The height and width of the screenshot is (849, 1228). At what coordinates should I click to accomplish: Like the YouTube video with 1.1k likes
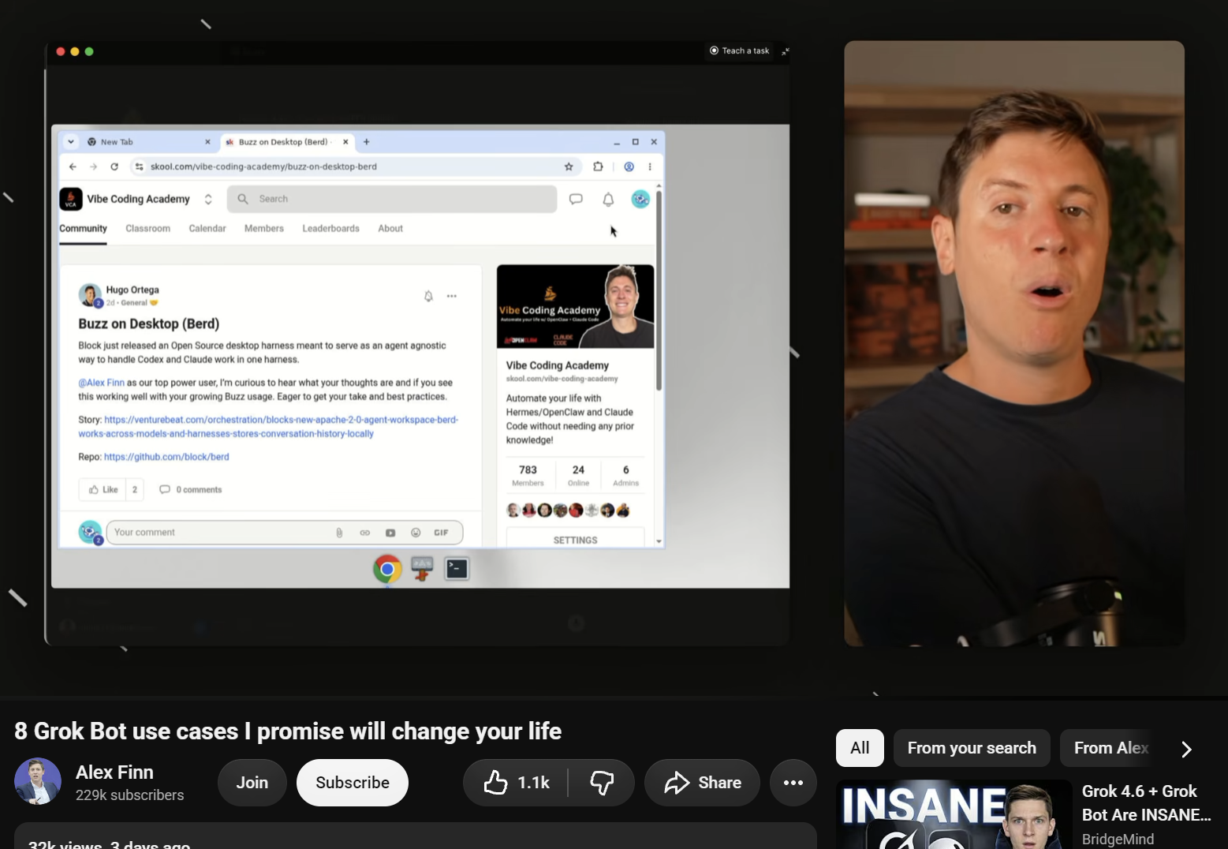(516, 783)
